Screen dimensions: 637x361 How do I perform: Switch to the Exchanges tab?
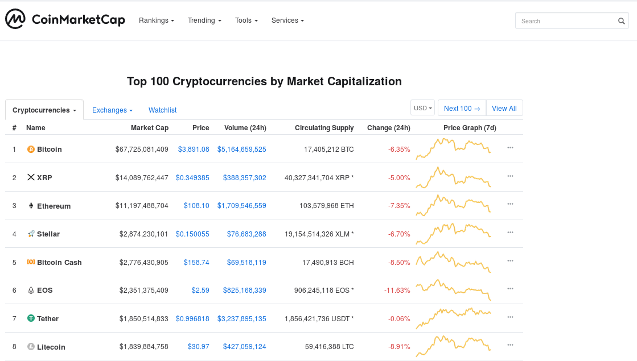(x=112, y=110)
